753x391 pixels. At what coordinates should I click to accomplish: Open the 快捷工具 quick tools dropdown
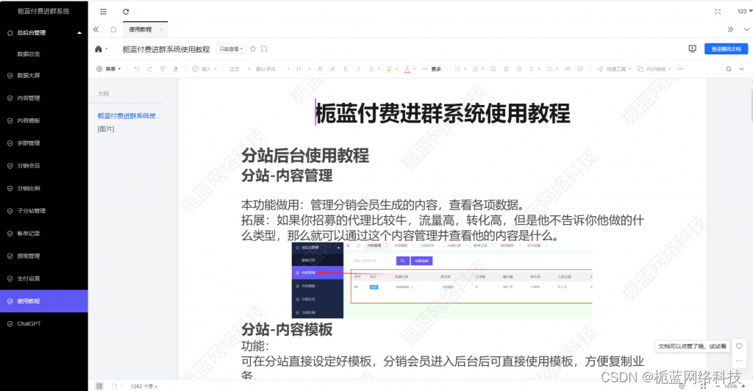[614, 69]
